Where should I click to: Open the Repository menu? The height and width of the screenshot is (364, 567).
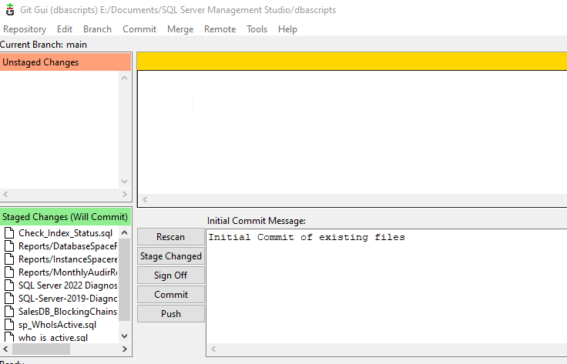pos(25,29)
